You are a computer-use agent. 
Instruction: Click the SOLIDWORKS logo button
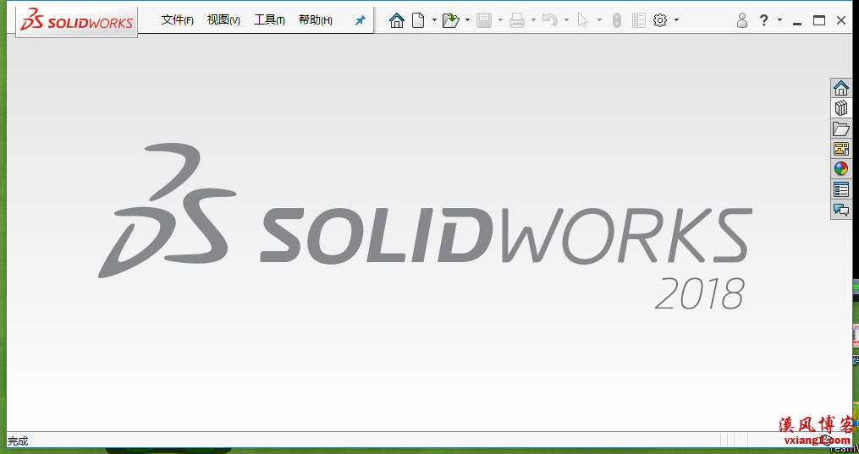pyautogui.click(x=77, y=22)
